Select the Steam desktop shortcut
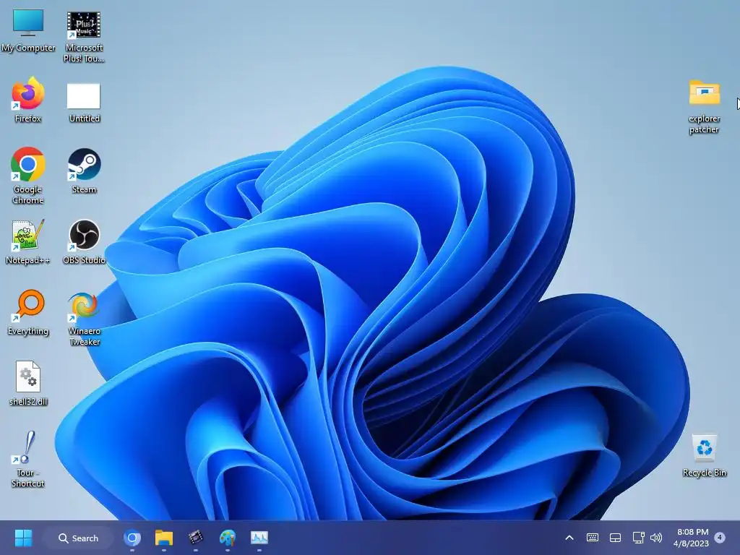The image size is (740, 555). coord(84,171)
